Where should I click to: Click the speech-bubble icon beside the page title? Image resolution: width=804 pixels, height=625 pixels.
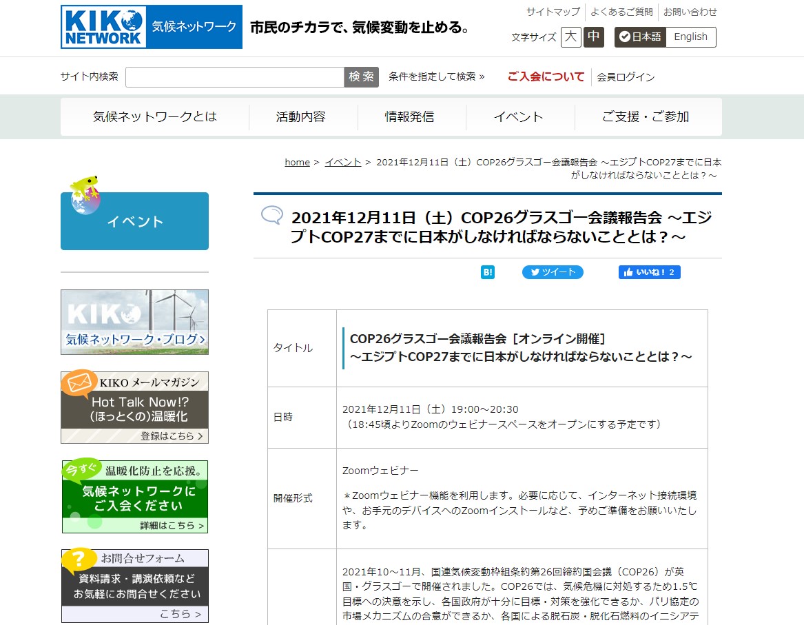pos(272,215)
